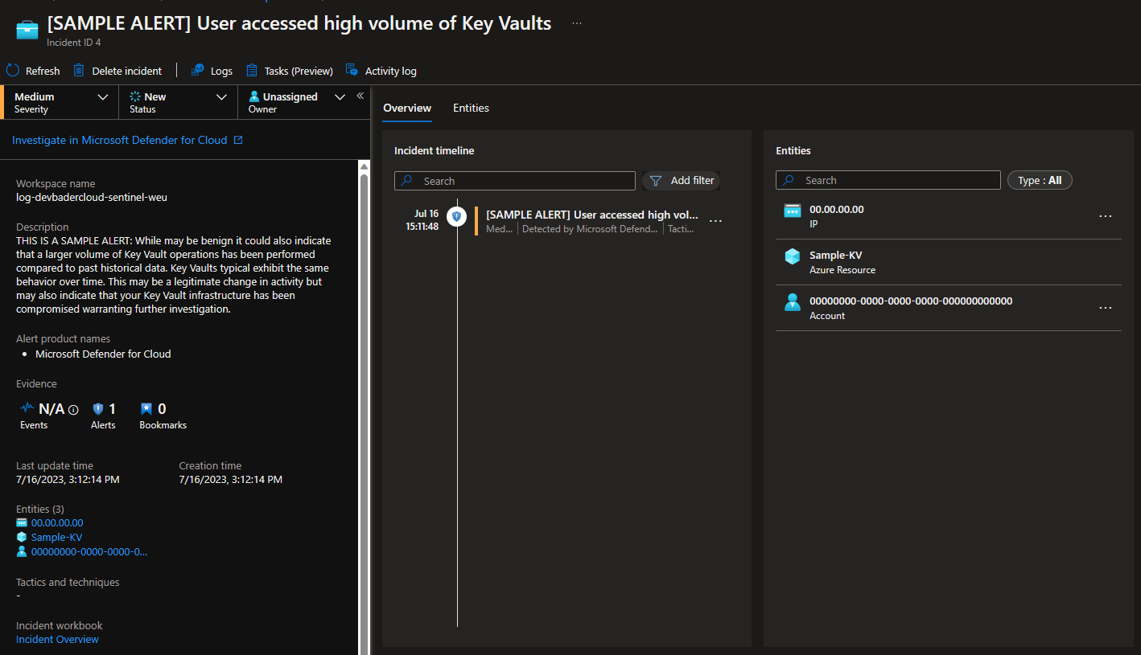Open Investigate in Microsoft Defender for Cloud link
The image size is (1141, 655).
(x=120, y=140)
